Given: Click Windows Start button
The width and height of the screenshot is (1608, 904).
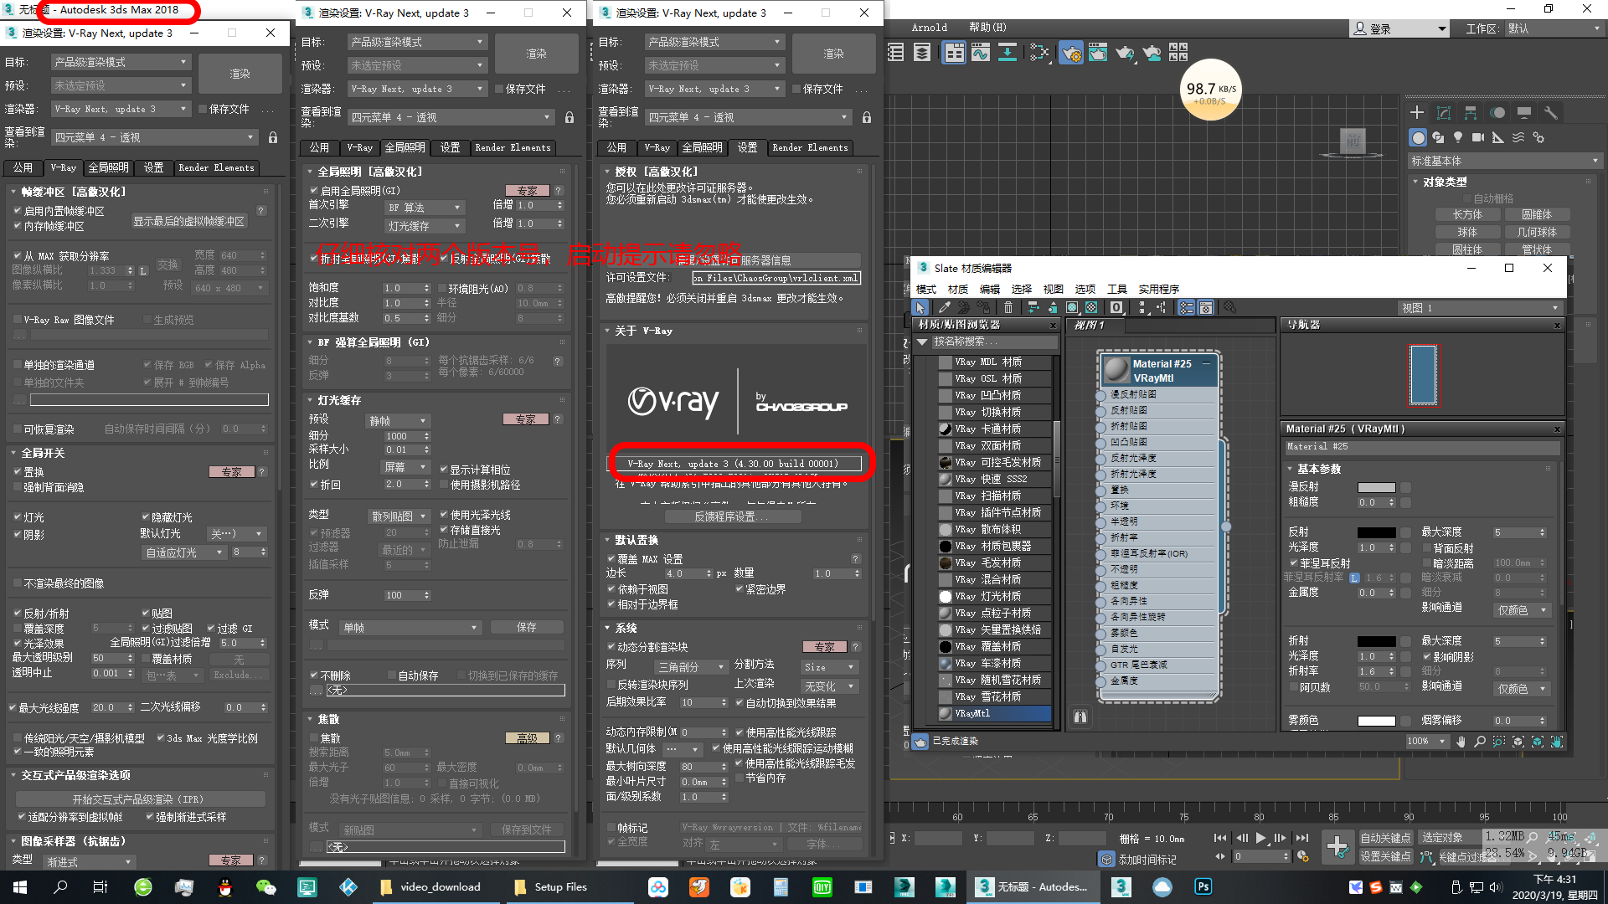Looking at the screenshot, I should (x=20, y=886).
